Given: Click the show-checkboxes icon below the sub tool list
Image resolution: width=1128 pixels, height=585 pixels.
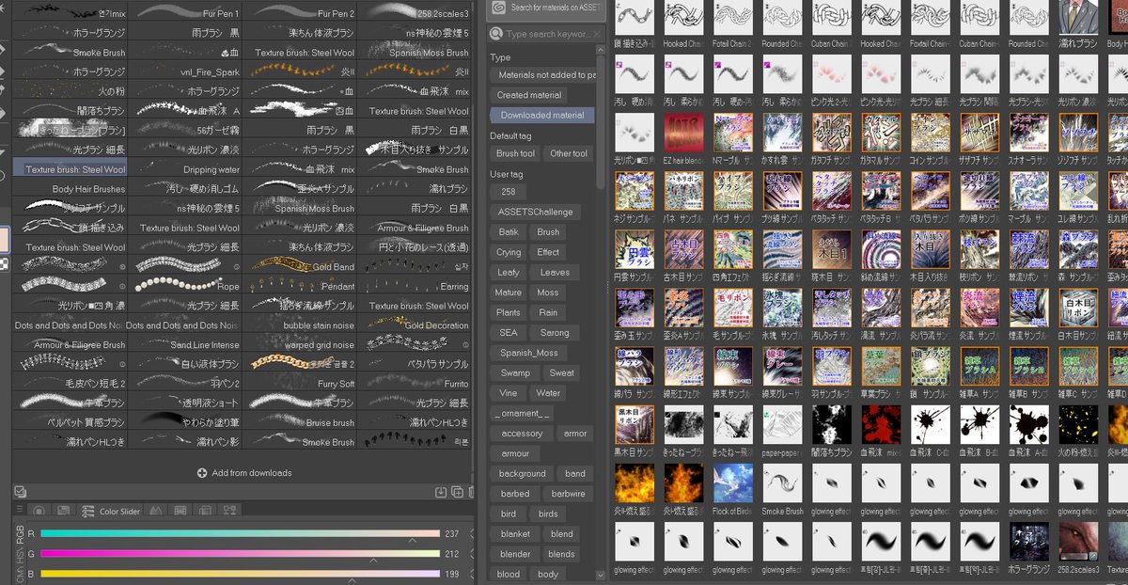Looking at the screenshot, I should pyautogui.click(x=19, y=491).
